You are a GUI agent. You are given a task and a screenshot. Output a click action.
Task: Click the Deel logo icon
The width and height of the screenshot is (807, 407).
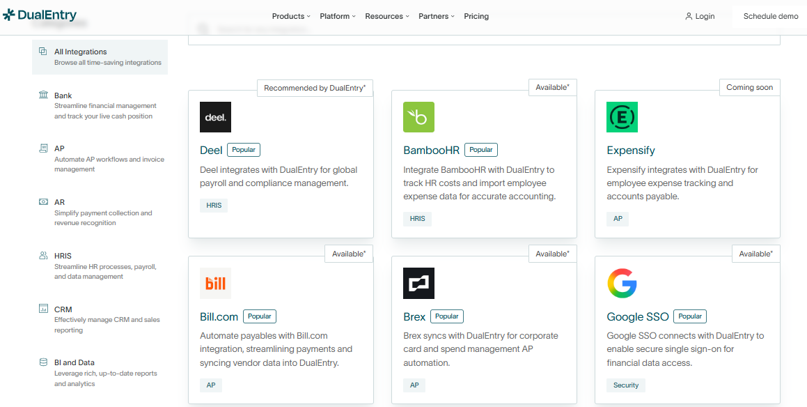[215, 116]
